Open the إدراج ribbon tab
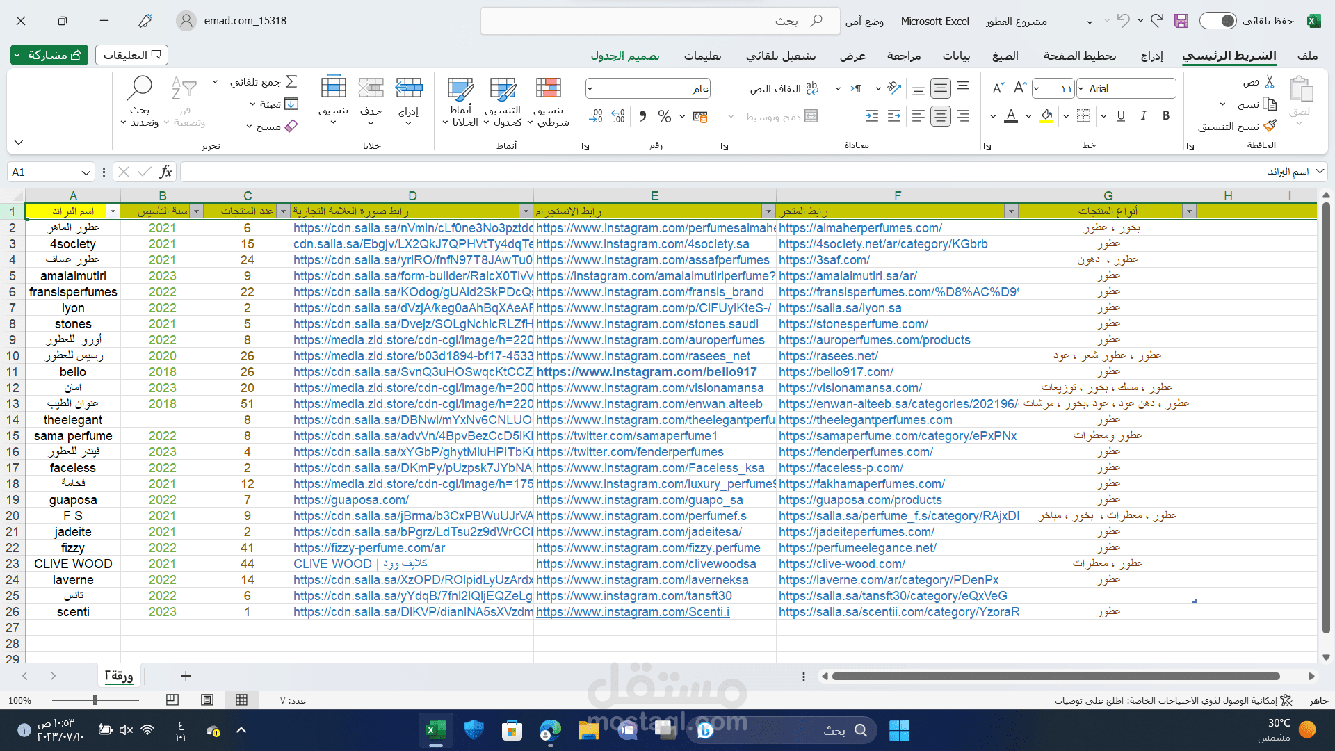The height and width of the screenshot is (751, 1335). pyautogui.click(x=1151, y=56)
